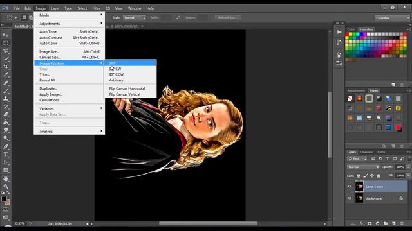Toggle Quick Mask mode icon
The image size is (412, 231).
click(6, 210)
